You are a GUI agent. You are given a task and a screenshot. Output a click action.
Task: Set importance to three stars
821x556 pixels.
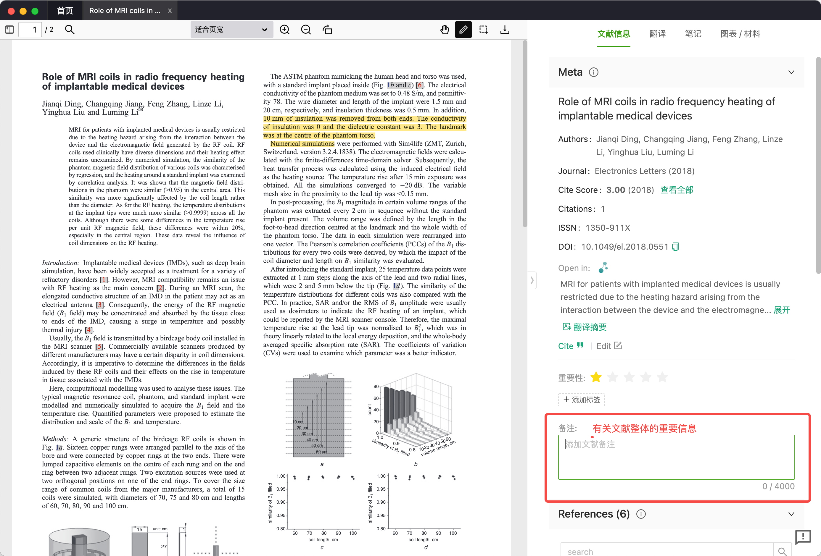point(629,377)
